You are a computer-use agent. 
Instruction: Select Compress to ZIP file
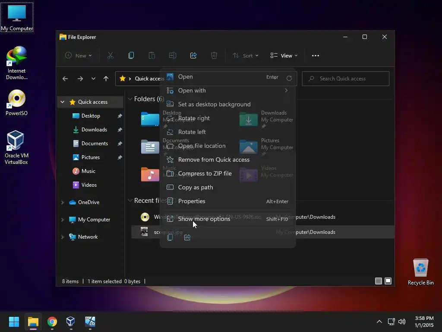point(227,173)
